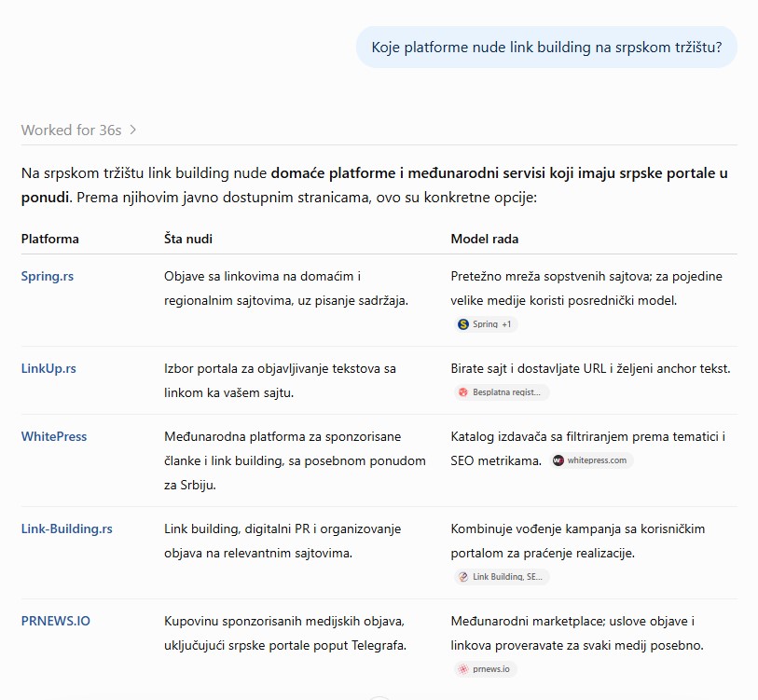Click the WhitePress favicon icon
This screenshot has width=758, height=700.
(558, 460)
